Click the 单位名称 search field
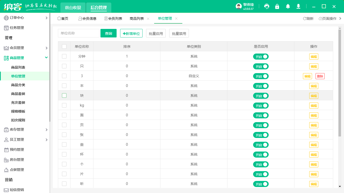344x193 pixels. (79, 33)
